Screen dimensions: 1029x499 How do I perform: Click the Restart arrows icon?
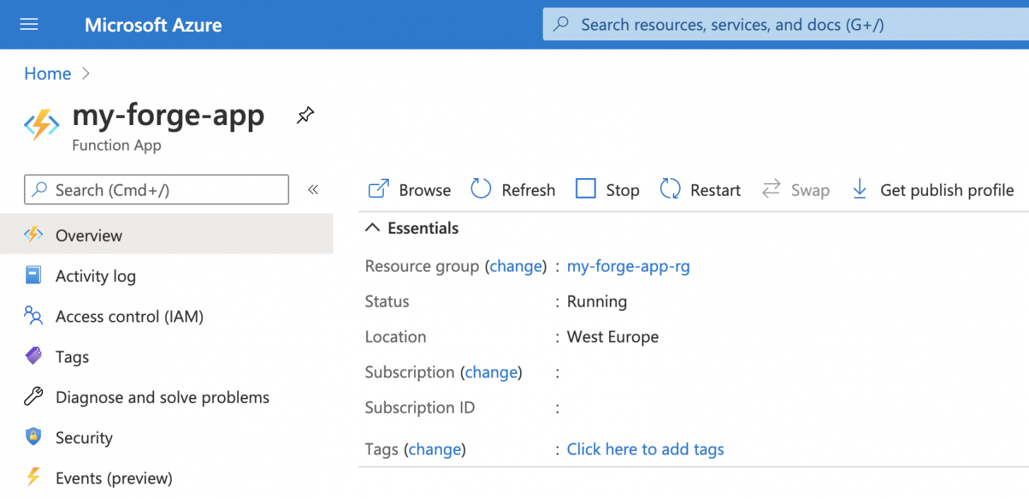(x=670, y=189)
